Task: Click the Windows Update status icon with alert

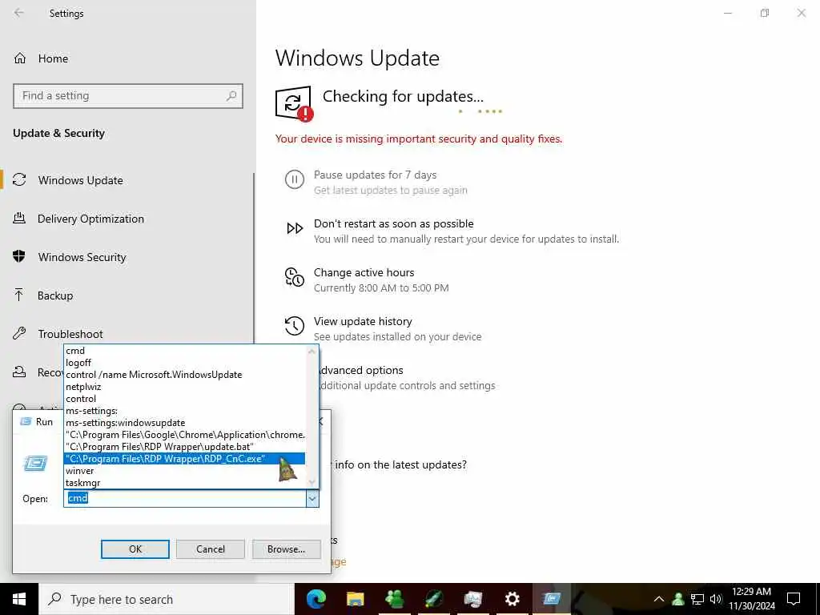Action: 294,103
